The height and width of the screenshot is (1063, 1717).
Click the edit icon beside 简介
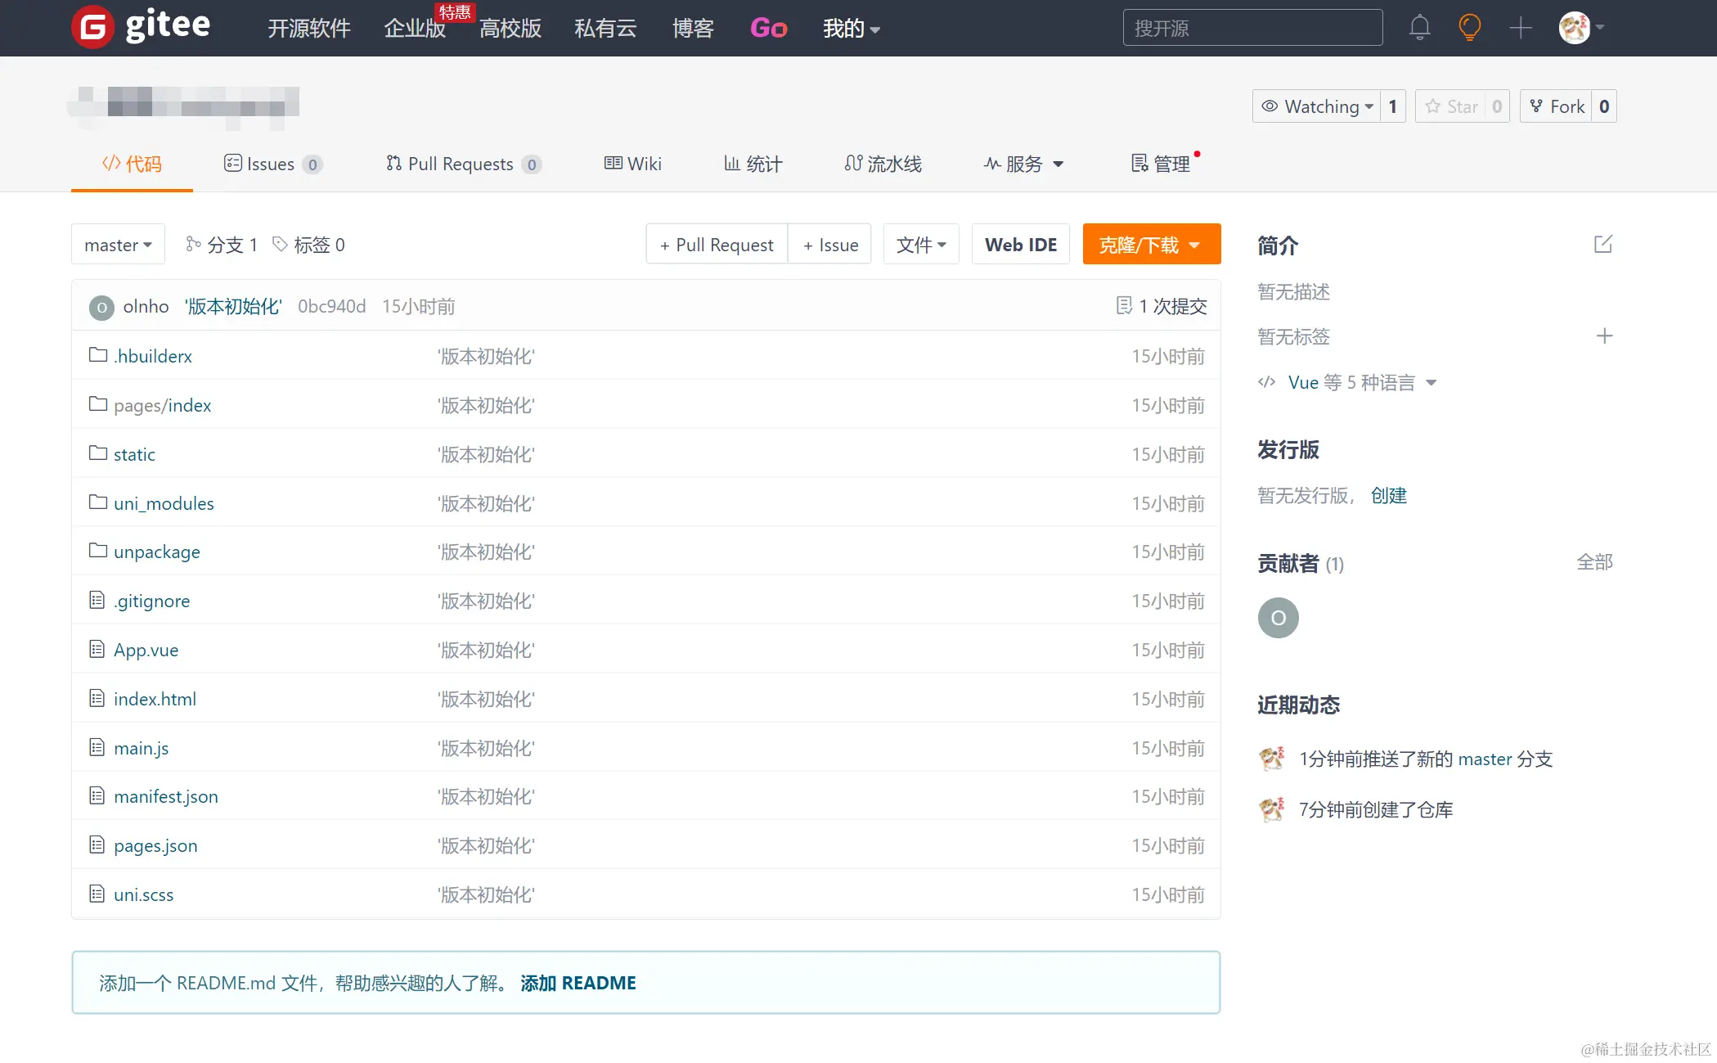point(1602,244)
